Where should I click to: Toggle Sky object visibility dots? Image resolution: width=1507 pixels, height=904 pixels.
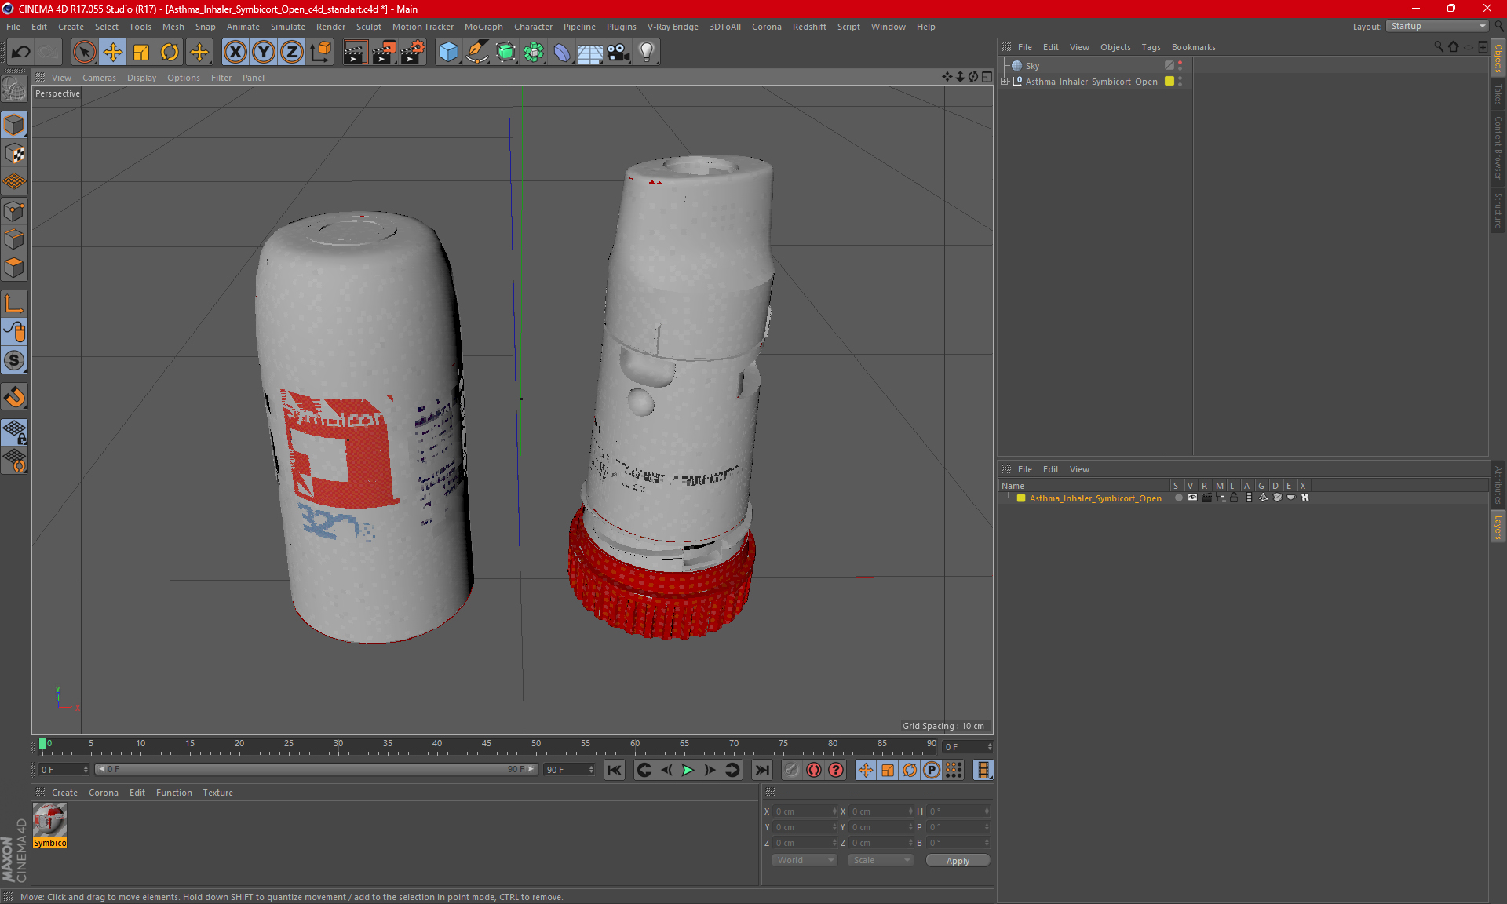(x=1180, y=66)
